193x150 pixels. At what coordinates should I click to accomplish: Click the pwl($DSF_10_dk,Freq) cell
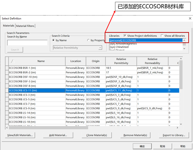click(121, 77)
